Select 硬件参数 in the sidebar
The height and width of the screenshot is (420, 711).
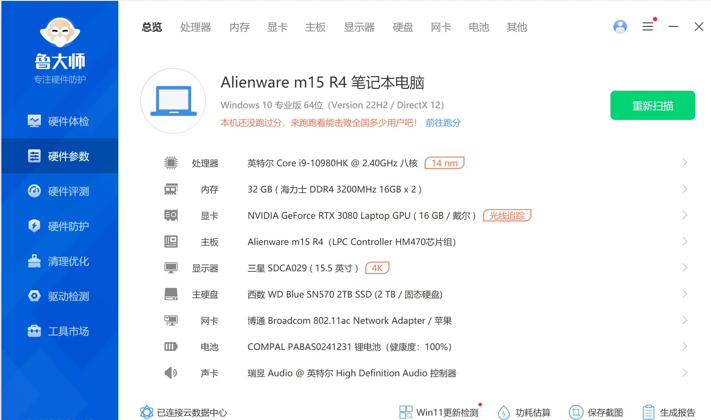(x=60, y=156)
